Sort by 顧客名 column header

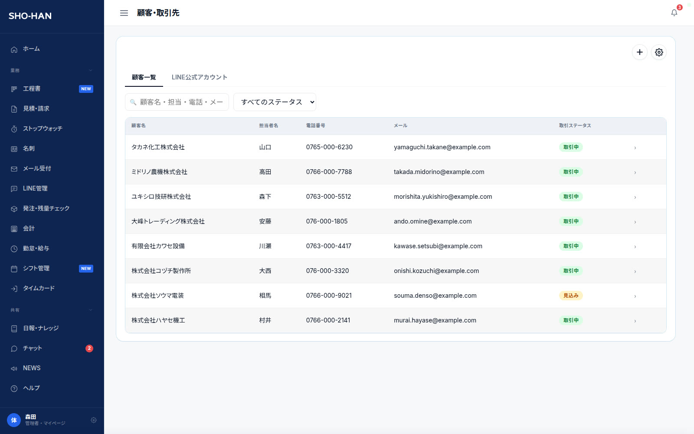click(138, 125)
